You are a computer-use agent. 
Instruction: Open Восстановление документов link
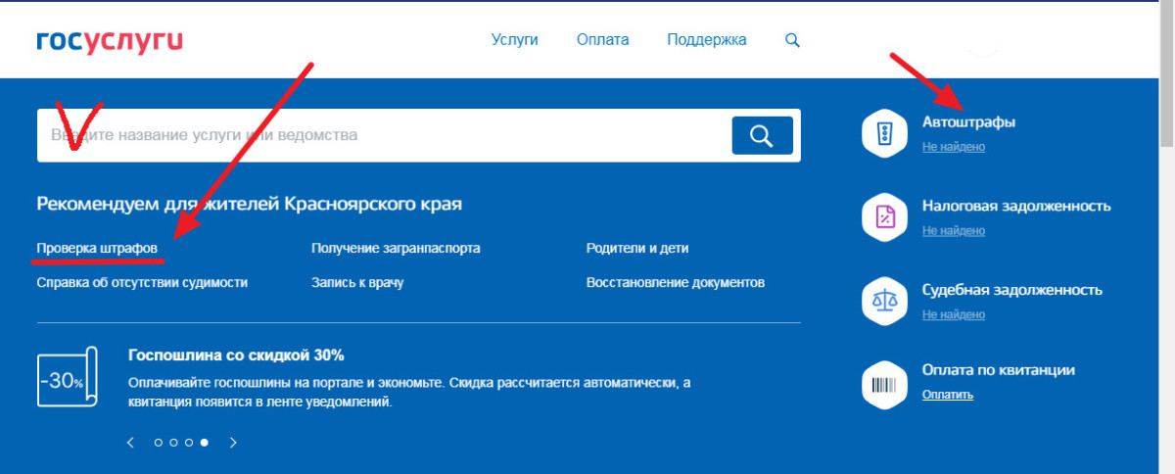click(x=676, y=282)
